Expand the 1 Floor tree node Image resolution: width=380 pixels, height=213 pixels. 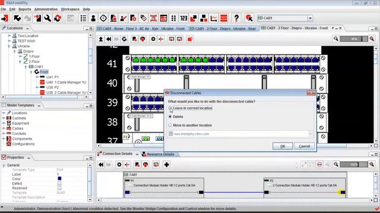(x=20, y=57)
